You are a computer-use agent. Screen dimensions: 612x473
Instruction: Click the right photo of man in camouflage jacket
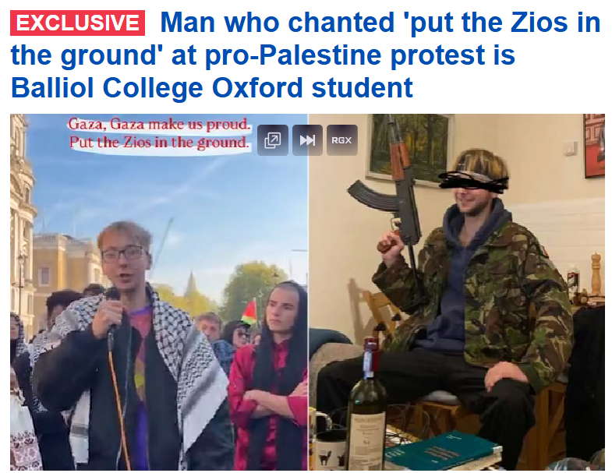(x=457, y=292)
